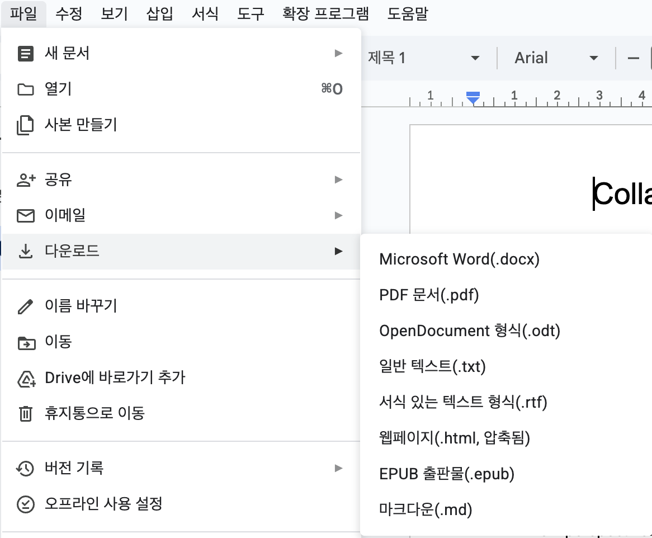652x538 pixels.
Task: Download as PDF 문서(.pdf)
Action: click(x=428, y=295)
